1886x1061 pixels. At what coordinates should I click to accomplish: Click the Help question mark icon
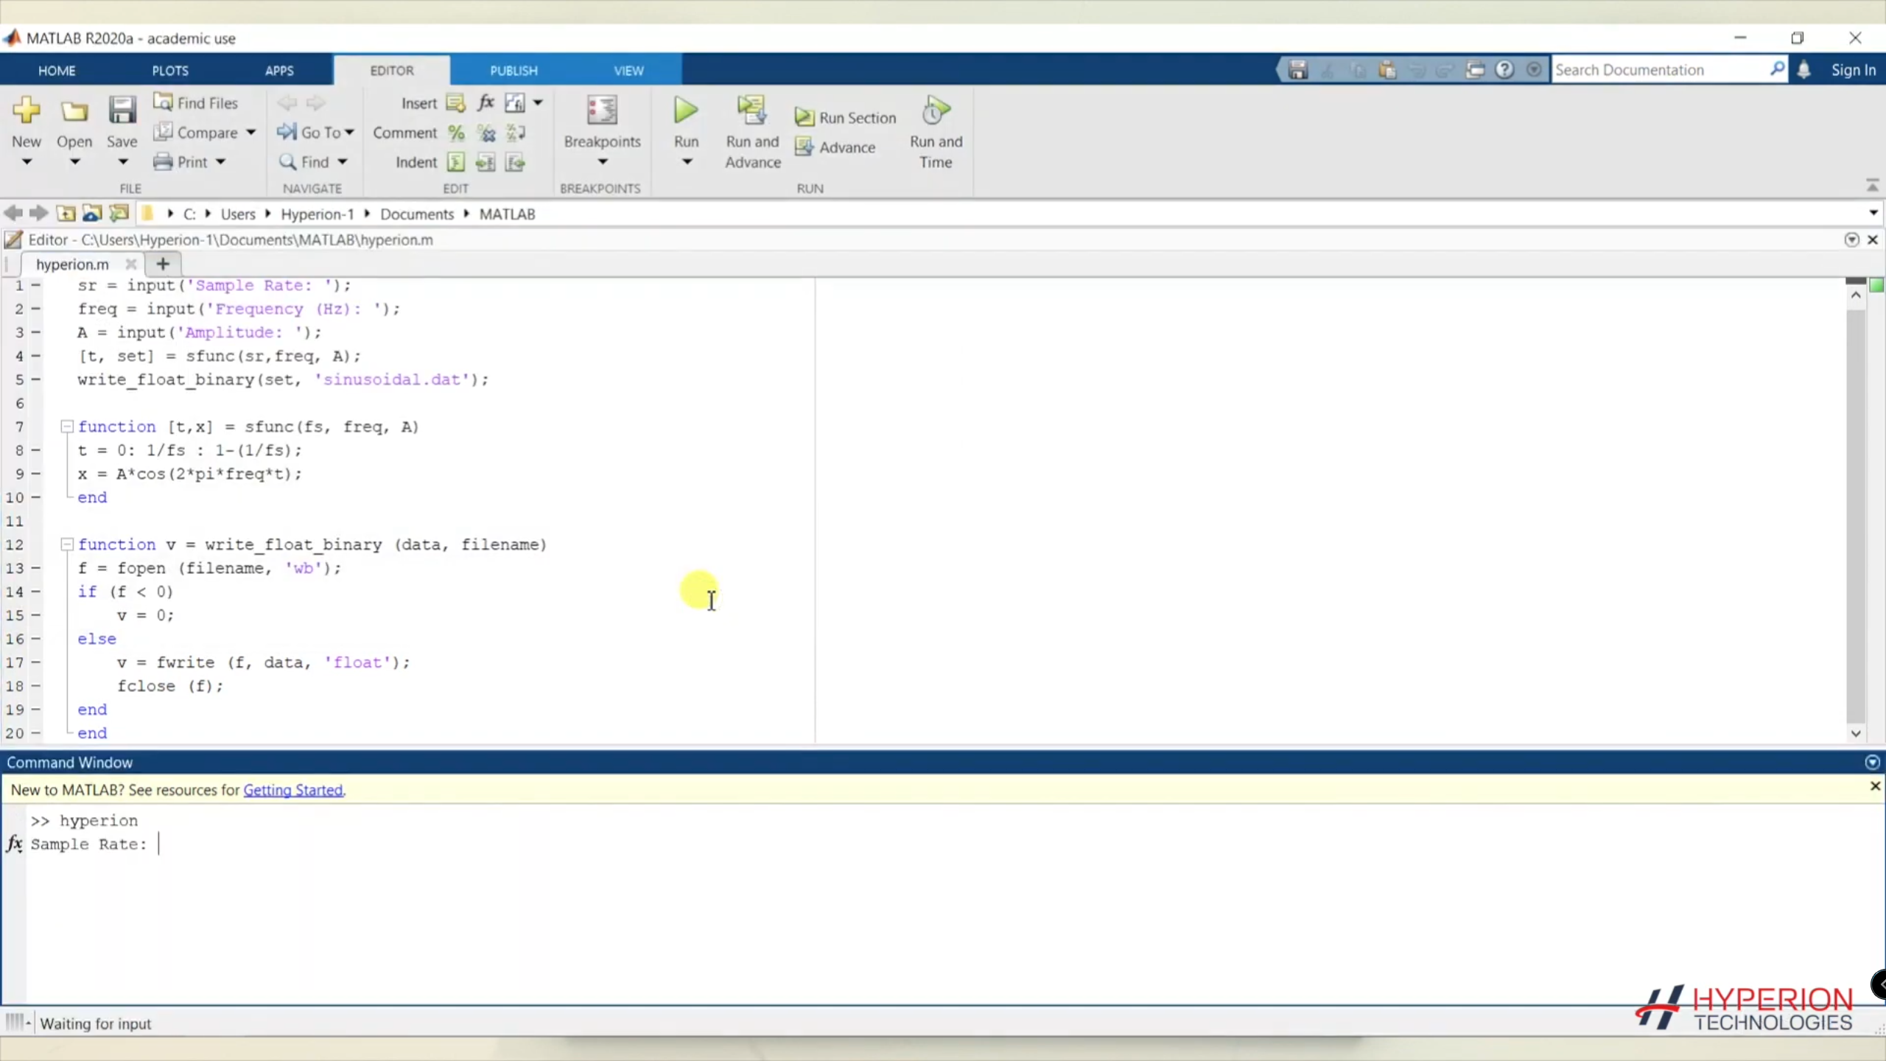[x=1504, y=70]
